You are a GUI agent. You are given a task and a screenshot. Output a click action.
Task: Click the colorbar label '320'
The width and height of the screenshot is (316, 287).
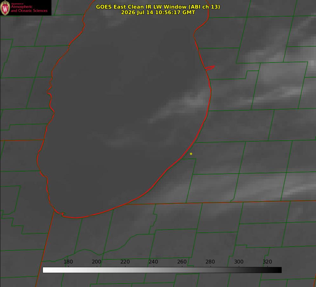(267, 262)
